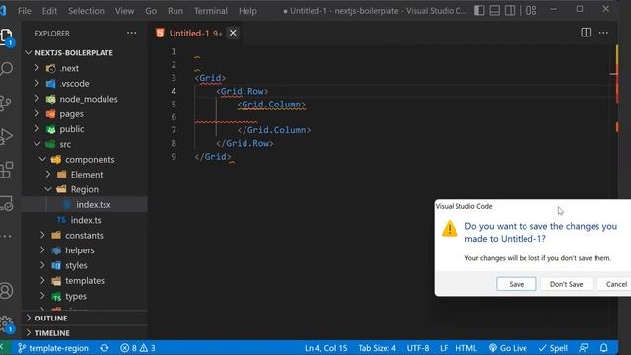Toggle Spell checker in status bar
This screenshot has height=355, width=631.
pyautogui.click(x=553, y=348)
